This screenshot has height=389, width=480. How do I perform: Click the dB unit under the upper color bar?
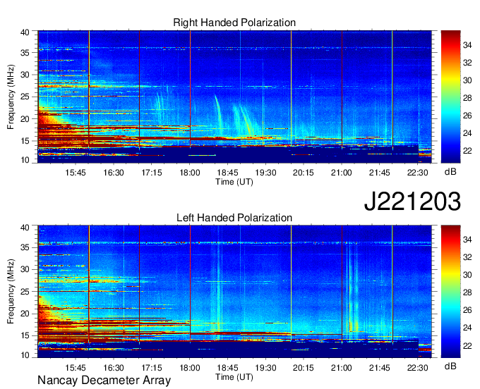(x=450, y=171)
